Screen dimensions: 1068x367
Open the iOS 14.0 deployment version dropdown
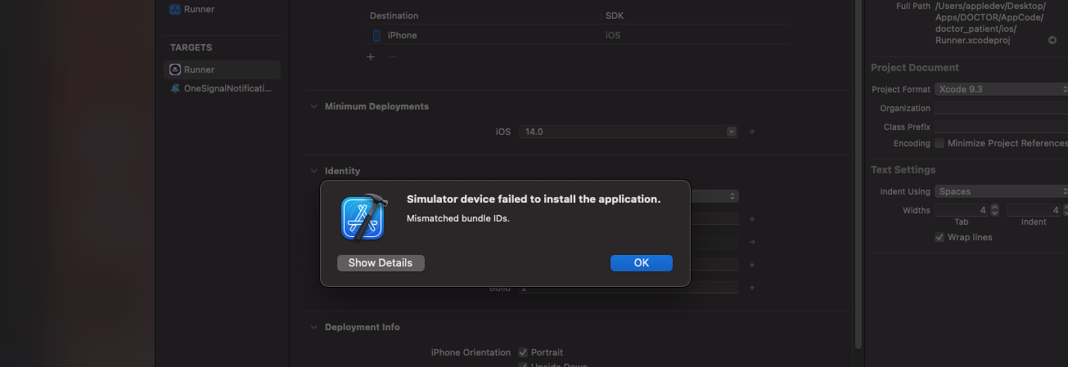pyautogui.click(x=628, y=132)
